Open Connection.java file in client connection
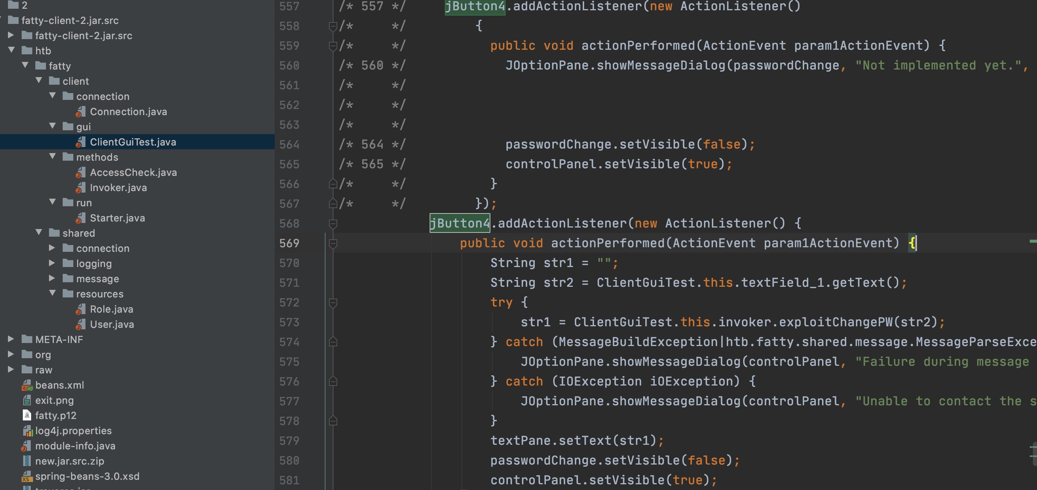Image resolution: width=1037 pixels, height=490 pixels. [128, 112]
